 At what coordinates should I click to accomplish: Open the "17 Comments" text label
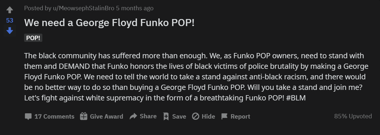(x=54, y=117)
